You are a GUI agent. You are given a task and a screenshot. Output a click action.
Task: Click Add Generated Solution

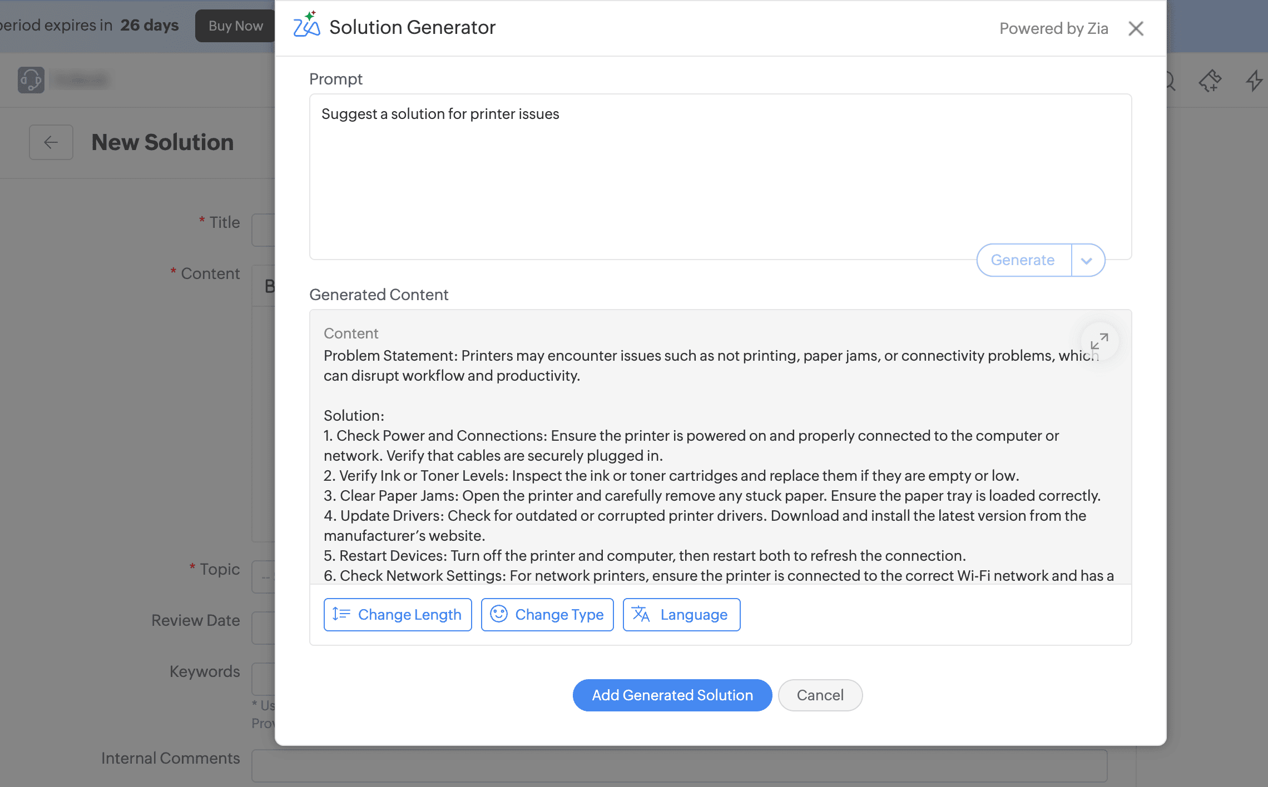coord(672,695)
